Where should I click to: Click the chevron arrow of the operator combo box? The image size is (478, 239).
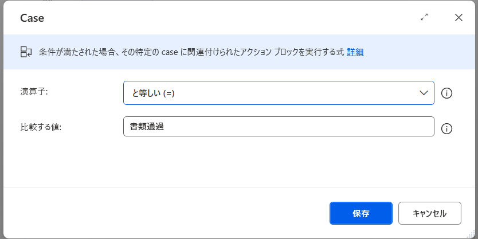tap(424, 93)
